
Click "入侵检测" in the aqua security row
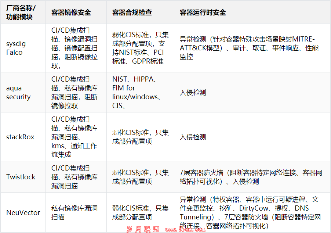252,92
